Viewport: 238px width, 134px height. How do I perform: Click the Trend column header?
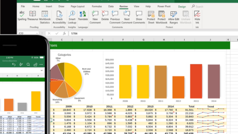point(210,106)
